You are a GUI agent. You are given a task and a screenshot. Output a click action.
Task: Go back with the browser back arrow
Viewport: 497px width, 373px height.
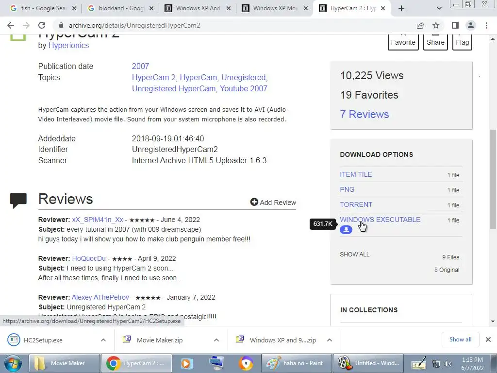(x=11, y=25)
